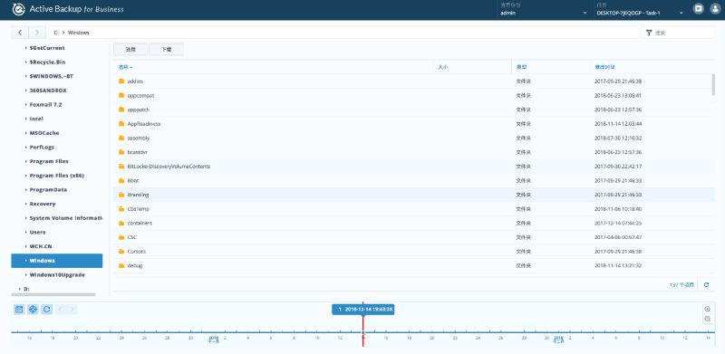
Task: Select the Windows folder in tree
Action: pos(57,261)
